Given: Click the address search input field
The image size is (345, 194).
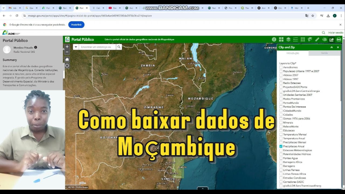Looking at the screenshot, I should coord(97,47).
